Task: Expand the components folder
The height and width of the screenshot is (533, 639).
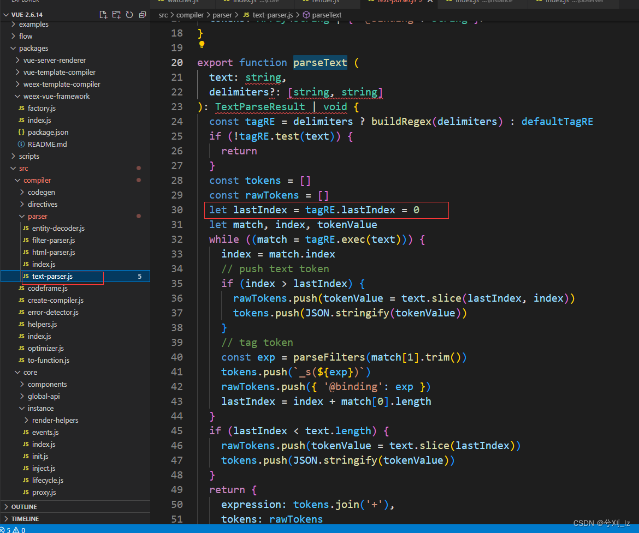Action: (22, 385)
